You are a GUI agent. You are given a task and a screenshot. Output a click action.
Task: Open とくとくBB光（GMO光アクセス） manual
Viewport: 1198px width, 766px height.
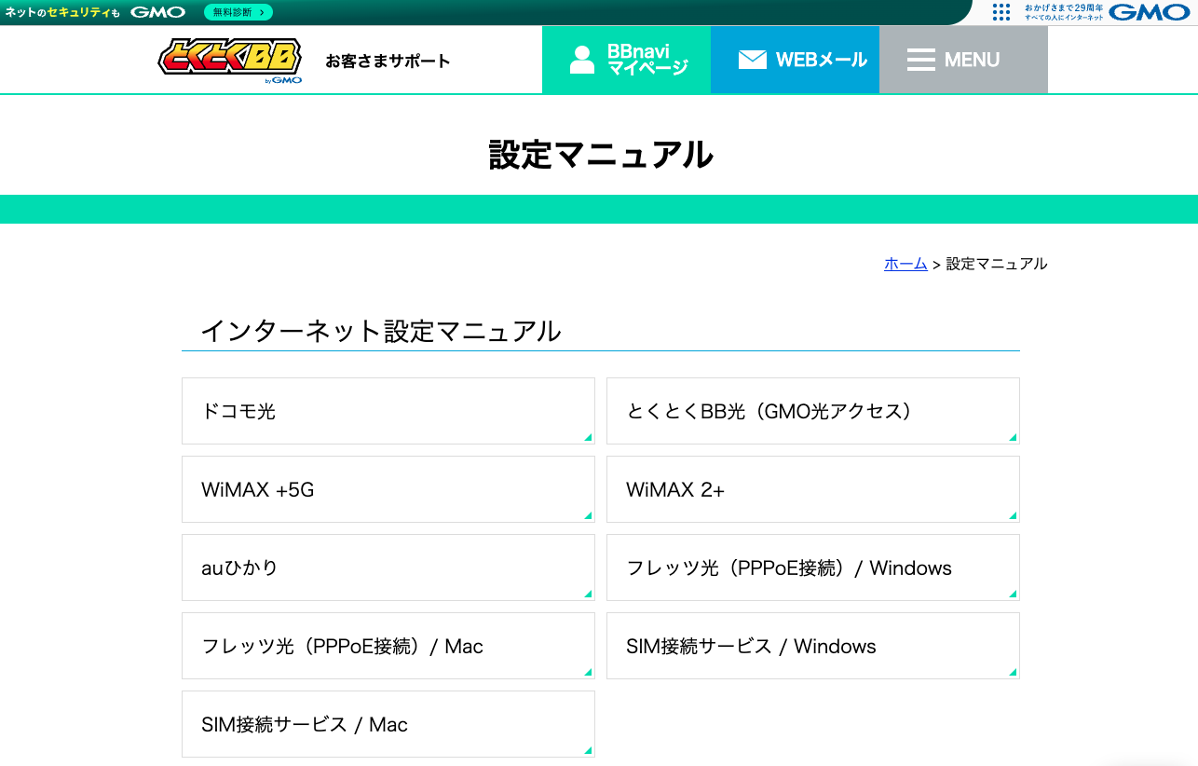click(x=813, y=411)
